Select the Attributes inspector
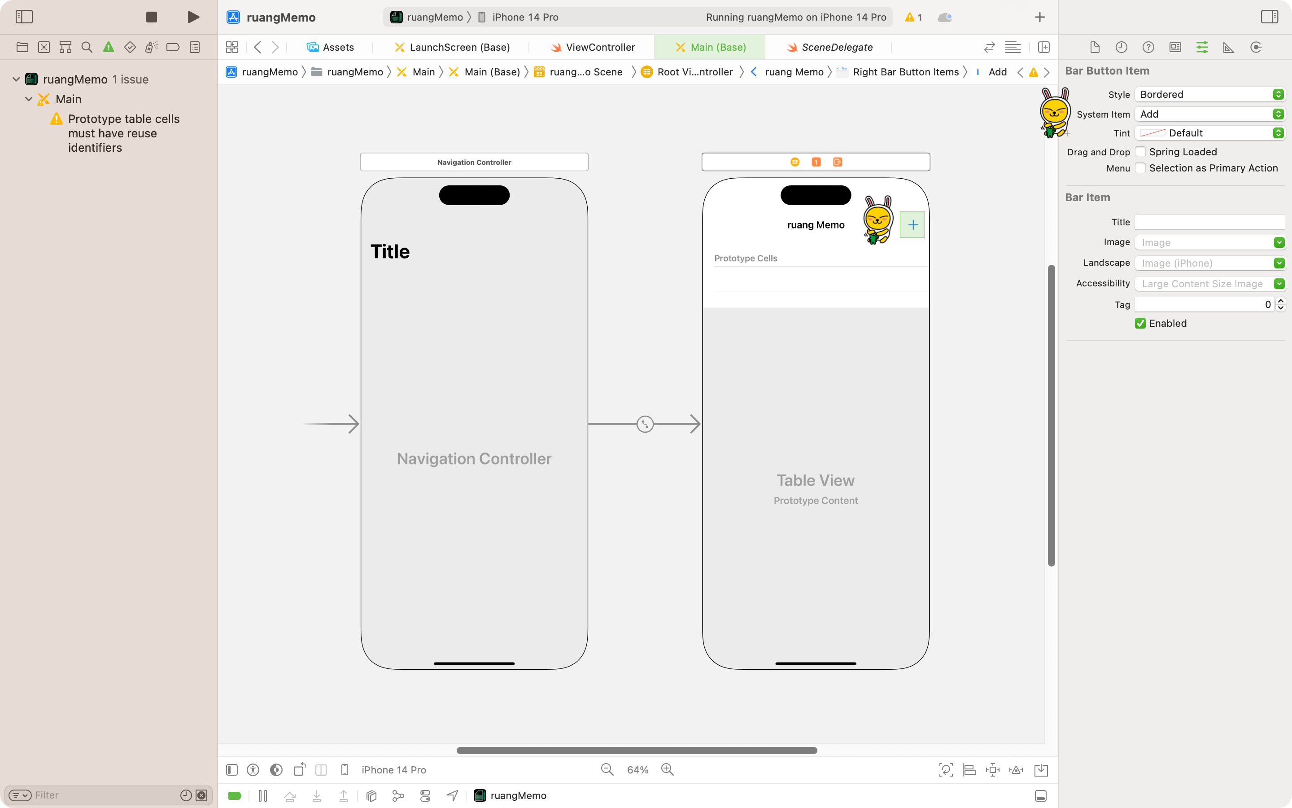The image size is (1292, 808). coord(1202,47)
